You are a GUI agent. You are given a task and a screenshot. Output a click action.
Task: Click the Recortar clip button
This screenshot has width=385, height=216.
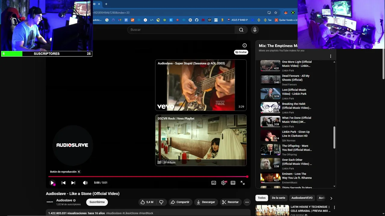tap(230, 202)
